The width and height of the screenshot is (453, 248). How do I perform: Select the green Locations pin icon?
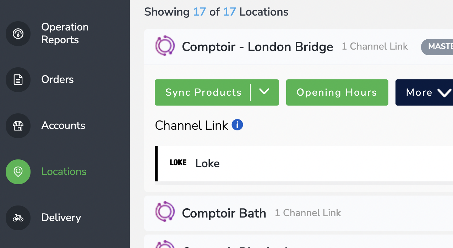point(18,172)
